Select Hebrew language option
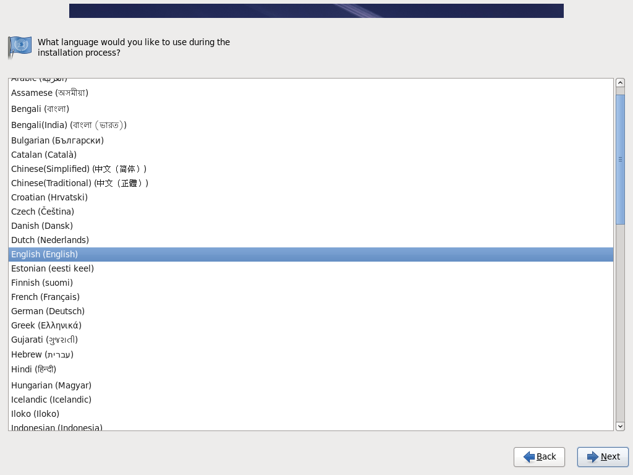Viewport: 633px width, 475px height. coord(311,354)
